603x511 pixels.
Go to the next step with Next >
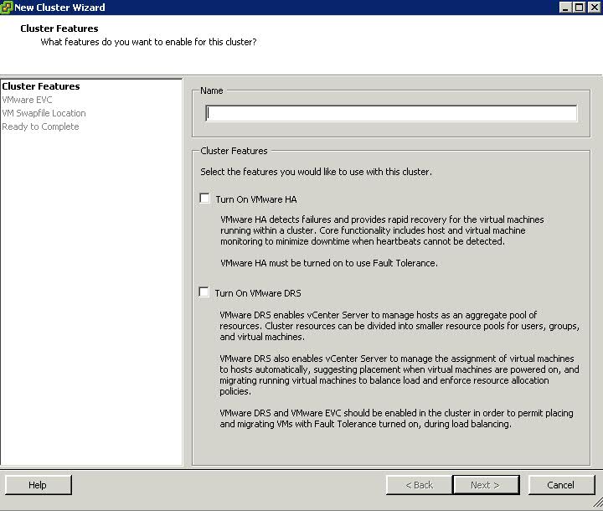click(x=486, y=485)
